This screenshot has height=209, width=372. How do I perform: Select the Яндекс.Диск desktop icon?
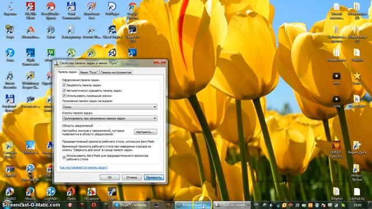click(357, 147)
